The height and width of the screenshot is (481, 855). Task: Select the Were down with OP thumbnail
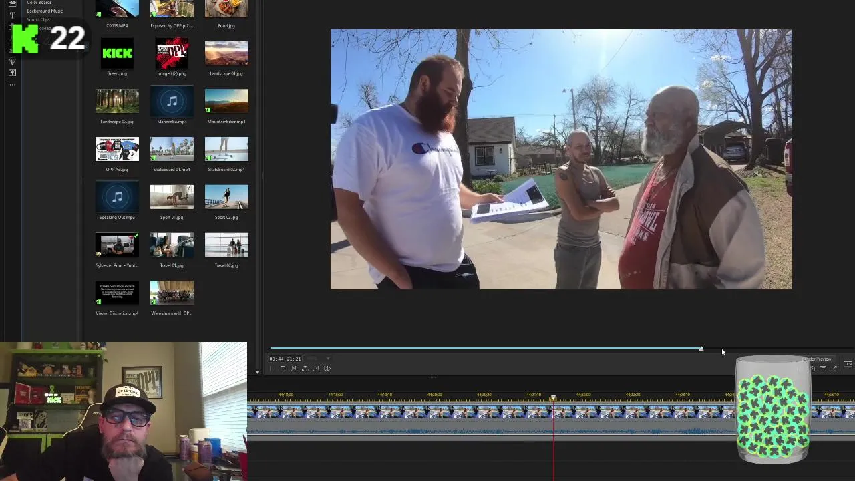pos(172,293)
